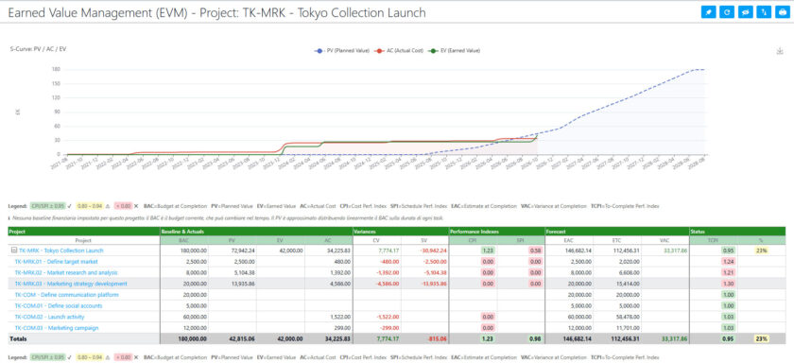
Task: Select the 0.58 SPI badge in the TK-MRK row
Action: (536, 251)
